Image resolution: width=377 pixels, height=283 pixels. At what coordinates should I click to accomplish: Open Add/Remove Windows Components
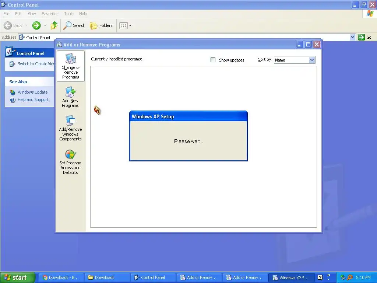click(70, 128)
